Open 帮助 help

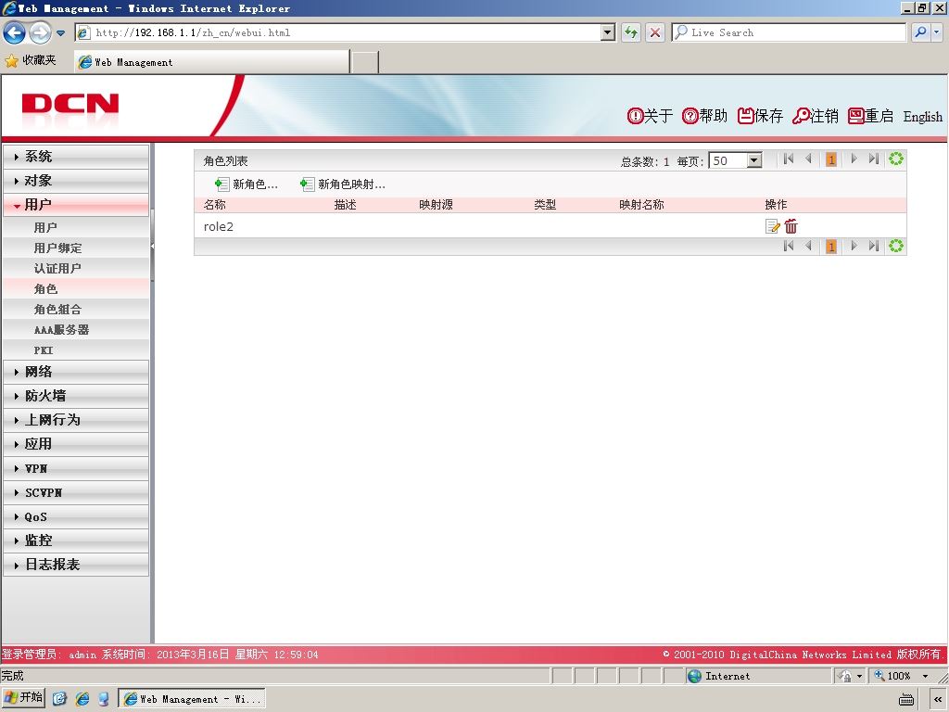[704, 116]
